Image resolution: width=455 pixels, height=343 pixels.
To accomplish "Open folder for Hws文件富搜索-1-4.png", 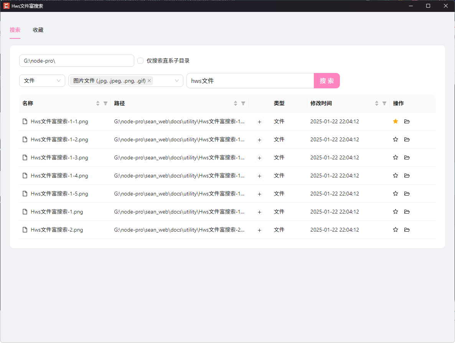I will point(407,176).
